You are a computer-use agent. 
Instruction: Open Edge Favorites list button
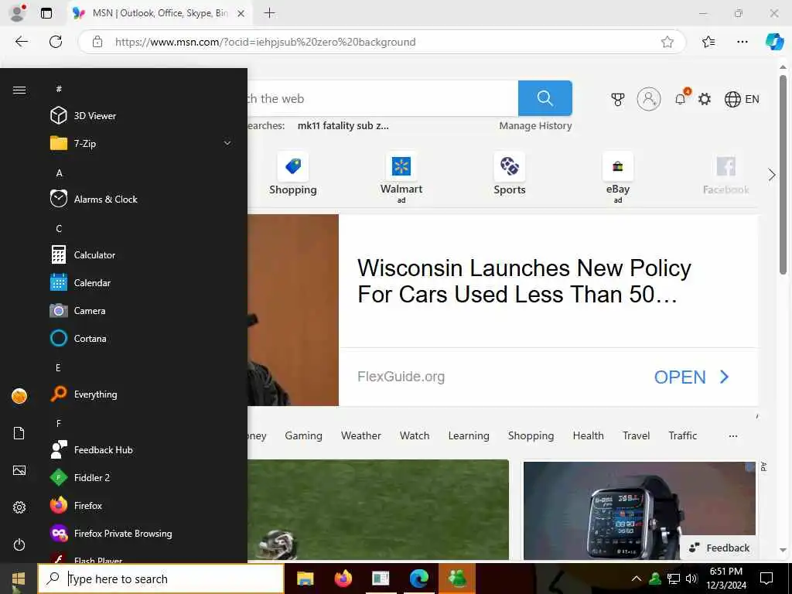(708, 42)
